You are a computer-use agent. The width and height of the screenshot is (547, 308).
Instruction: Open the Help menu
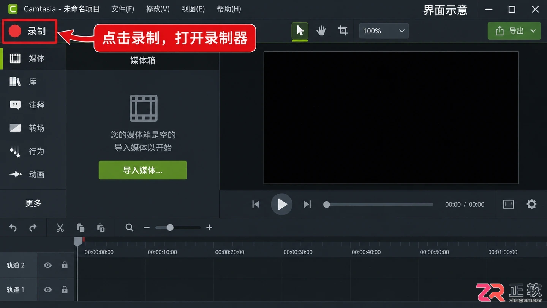coord(229,9)
